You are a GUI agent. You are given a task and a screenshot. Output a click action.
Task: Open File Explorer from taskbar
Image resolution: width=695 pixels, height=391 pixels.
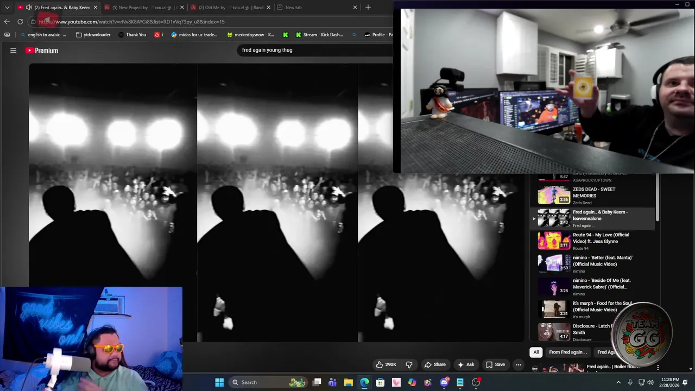349,382
